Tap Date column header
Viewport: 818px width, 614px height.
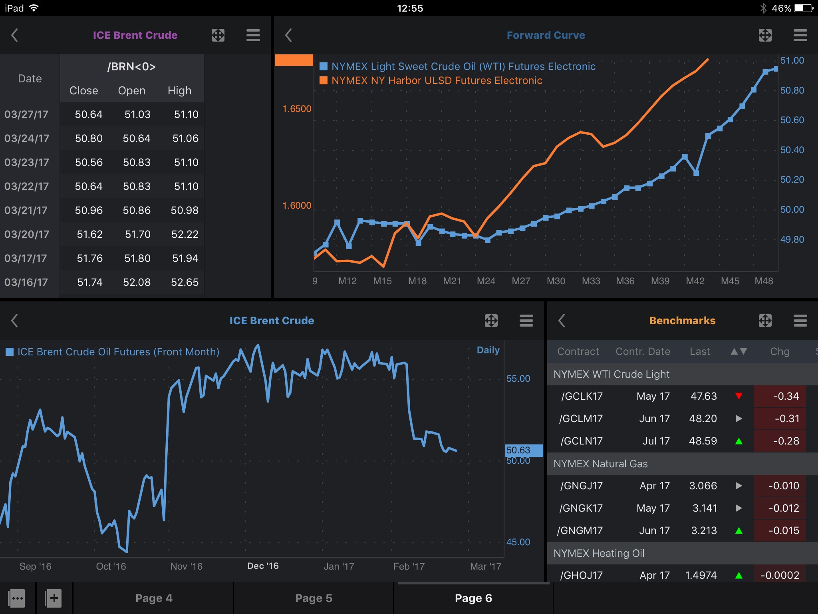pyautogui.click(x=30, y=78)
